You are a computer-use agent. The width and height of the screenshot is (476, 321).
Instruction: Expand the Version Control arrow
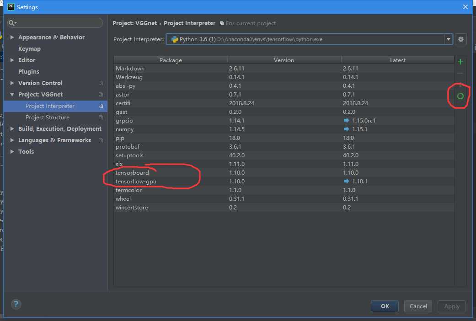tap(12, 83)
